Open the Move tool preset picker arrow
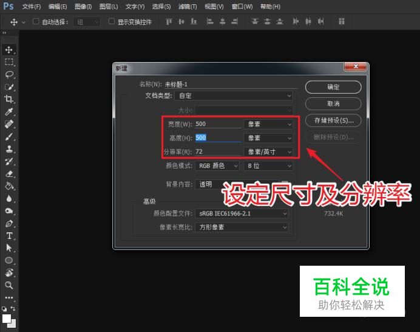The image size is (420, 332). [24, 22]
